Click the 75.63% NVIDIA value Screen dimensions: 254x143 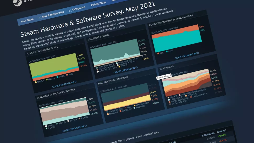81,59
